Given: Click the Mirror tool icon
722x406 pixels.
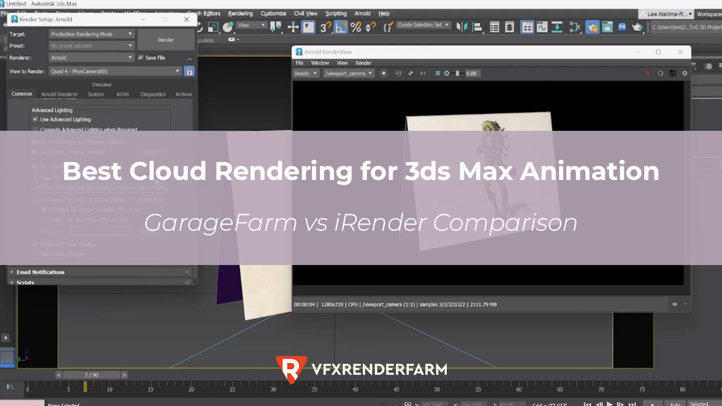Looking at the screenshot, I should pos(462,27).
